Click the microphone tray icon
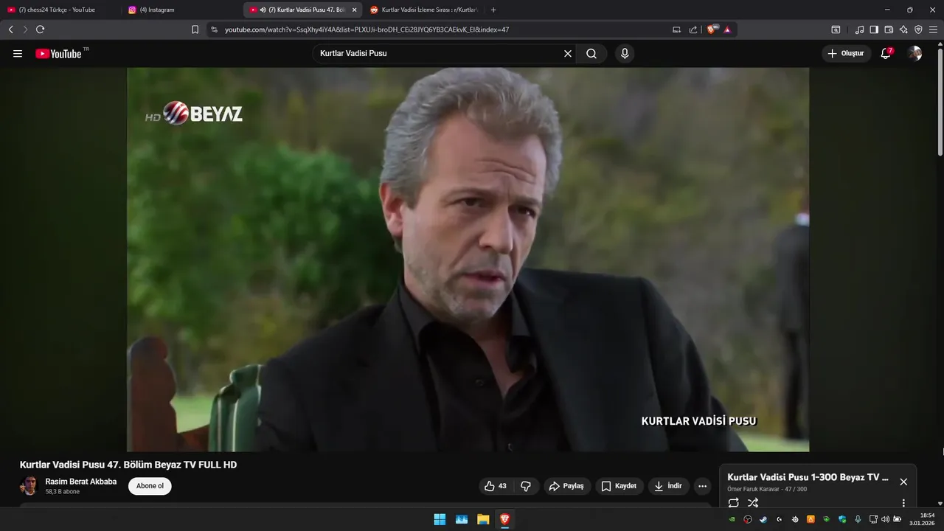Image resolution: width=944 pixels, height=531 pixels. pyautogui.click(x=858, y=519)
